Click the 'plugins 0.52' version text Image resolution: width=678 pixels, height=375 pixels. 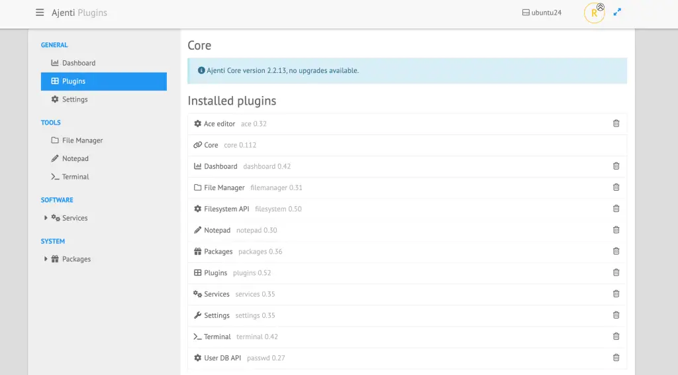tap(252, 272)
